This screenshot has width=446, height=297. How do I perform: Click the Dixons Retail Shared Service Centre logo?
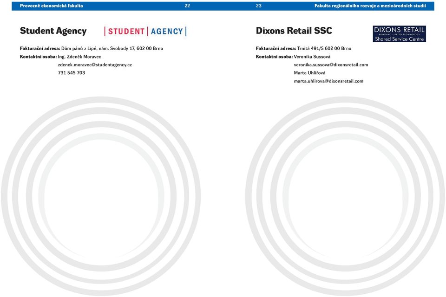(x=400, y=34)
